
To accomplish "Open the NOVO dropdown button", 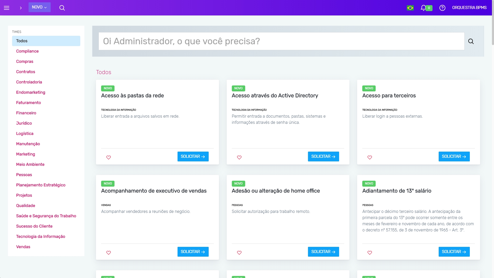I will pos(39,7).
